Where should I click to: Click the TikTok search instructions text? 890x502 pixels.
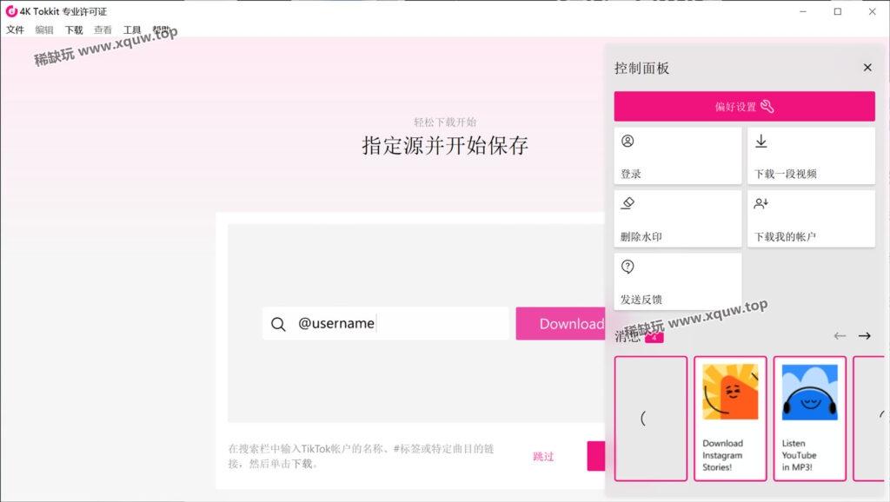point(361,456)
